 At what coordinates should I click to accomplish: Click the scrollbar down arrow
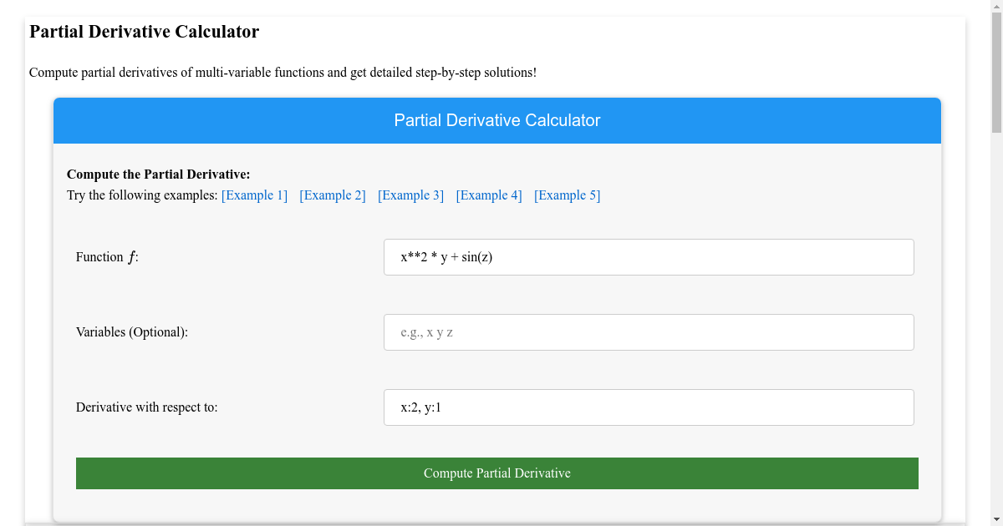pos(996,519)
